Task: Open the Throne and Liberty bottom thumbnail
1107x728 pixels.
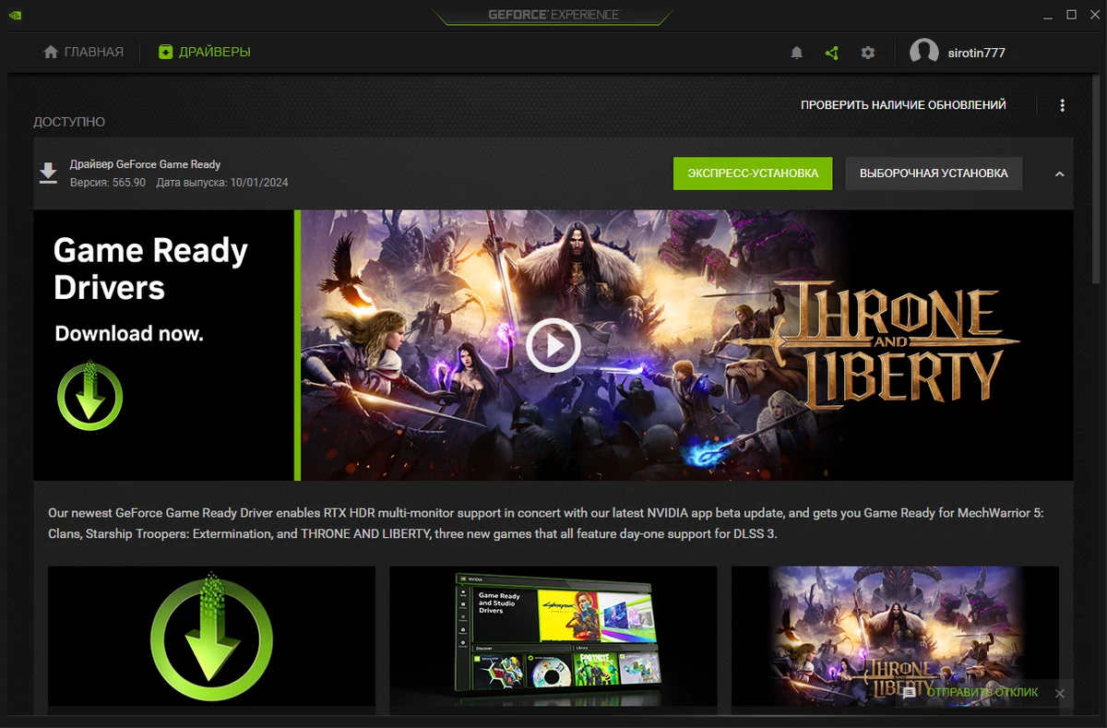Action: pos(895,636)
